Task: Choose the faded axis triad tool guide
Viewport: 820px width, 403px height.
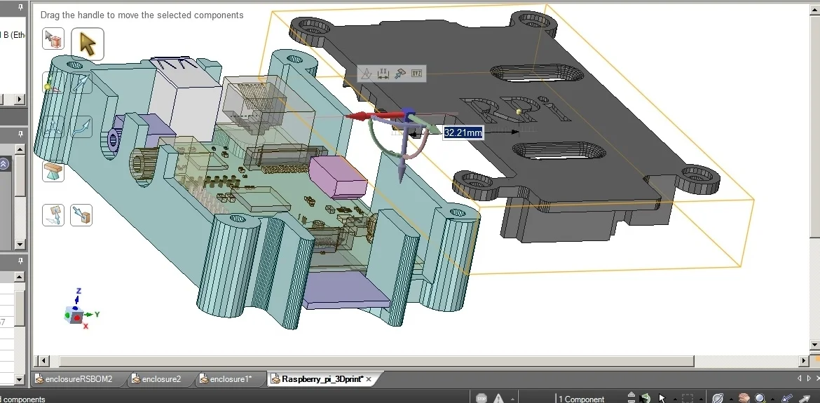Action: (x=53, y=126)
